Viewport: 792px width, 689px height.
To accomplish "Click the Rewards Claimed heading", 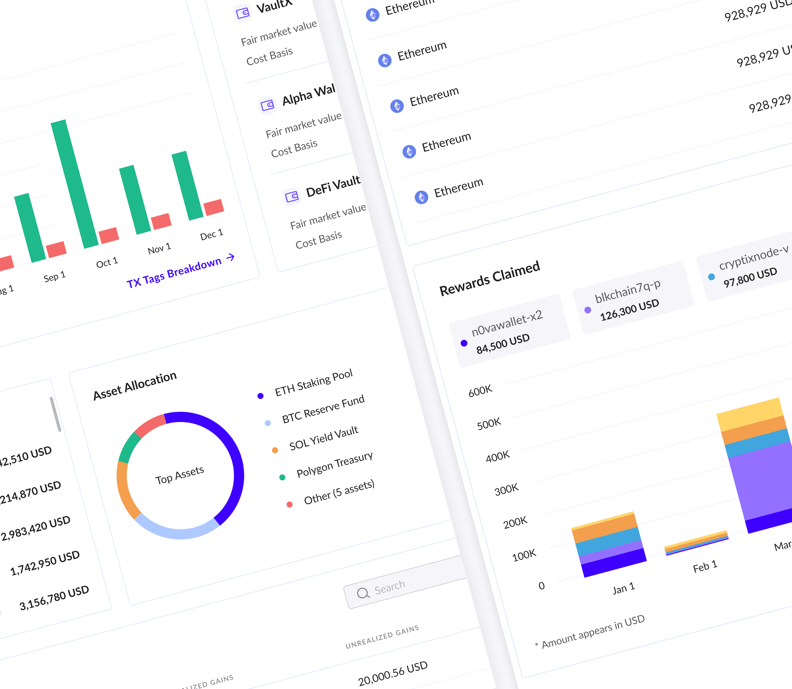I will 490,278.
